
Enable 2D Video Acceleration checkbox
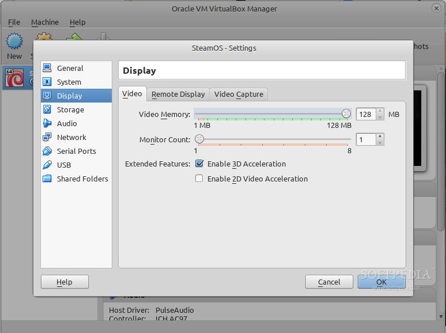199,179
